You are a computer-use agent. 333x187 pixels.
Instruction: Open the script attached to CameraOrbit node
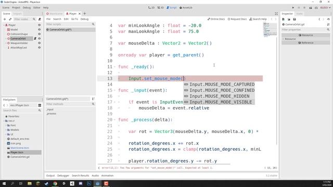pyautogui.click(x=35, y=38)
